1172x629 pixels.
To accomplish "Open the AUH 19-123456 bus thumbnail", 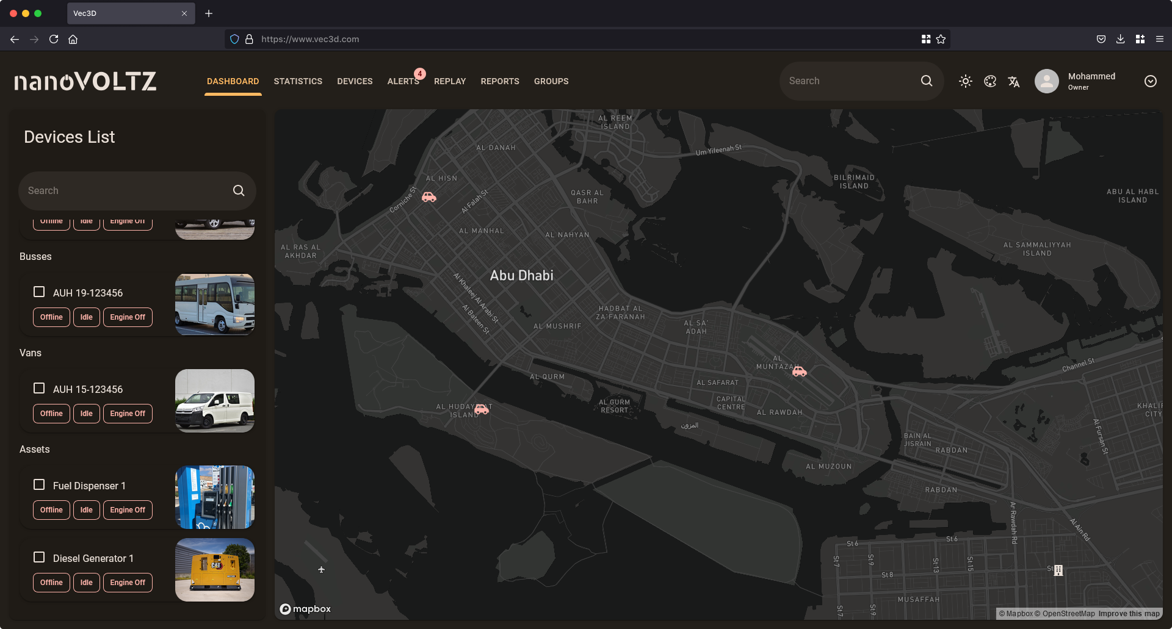I will tap(215, 304).
